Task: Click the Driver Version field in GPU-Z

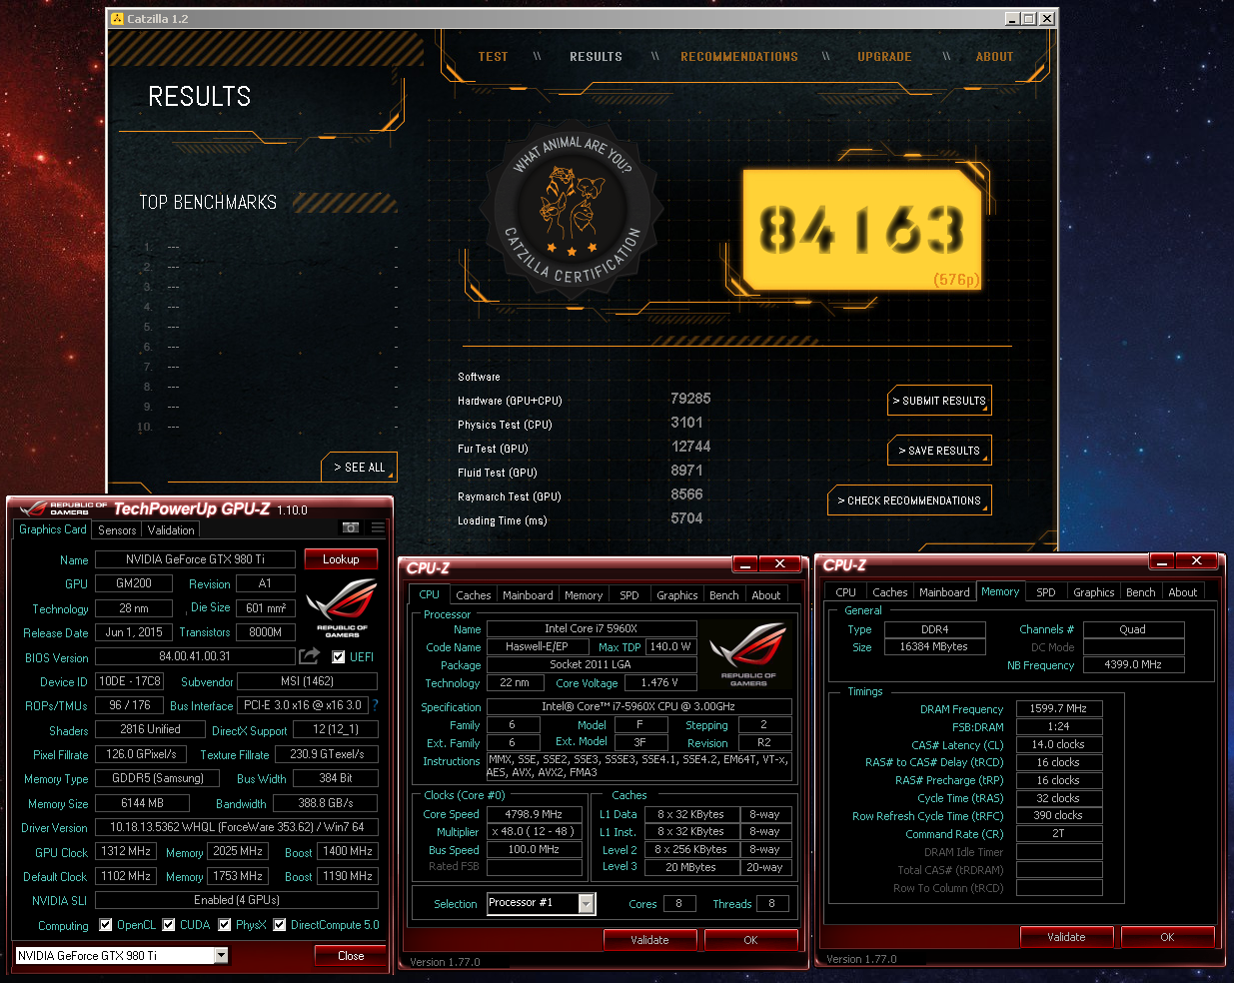Action: click(237, 827)
